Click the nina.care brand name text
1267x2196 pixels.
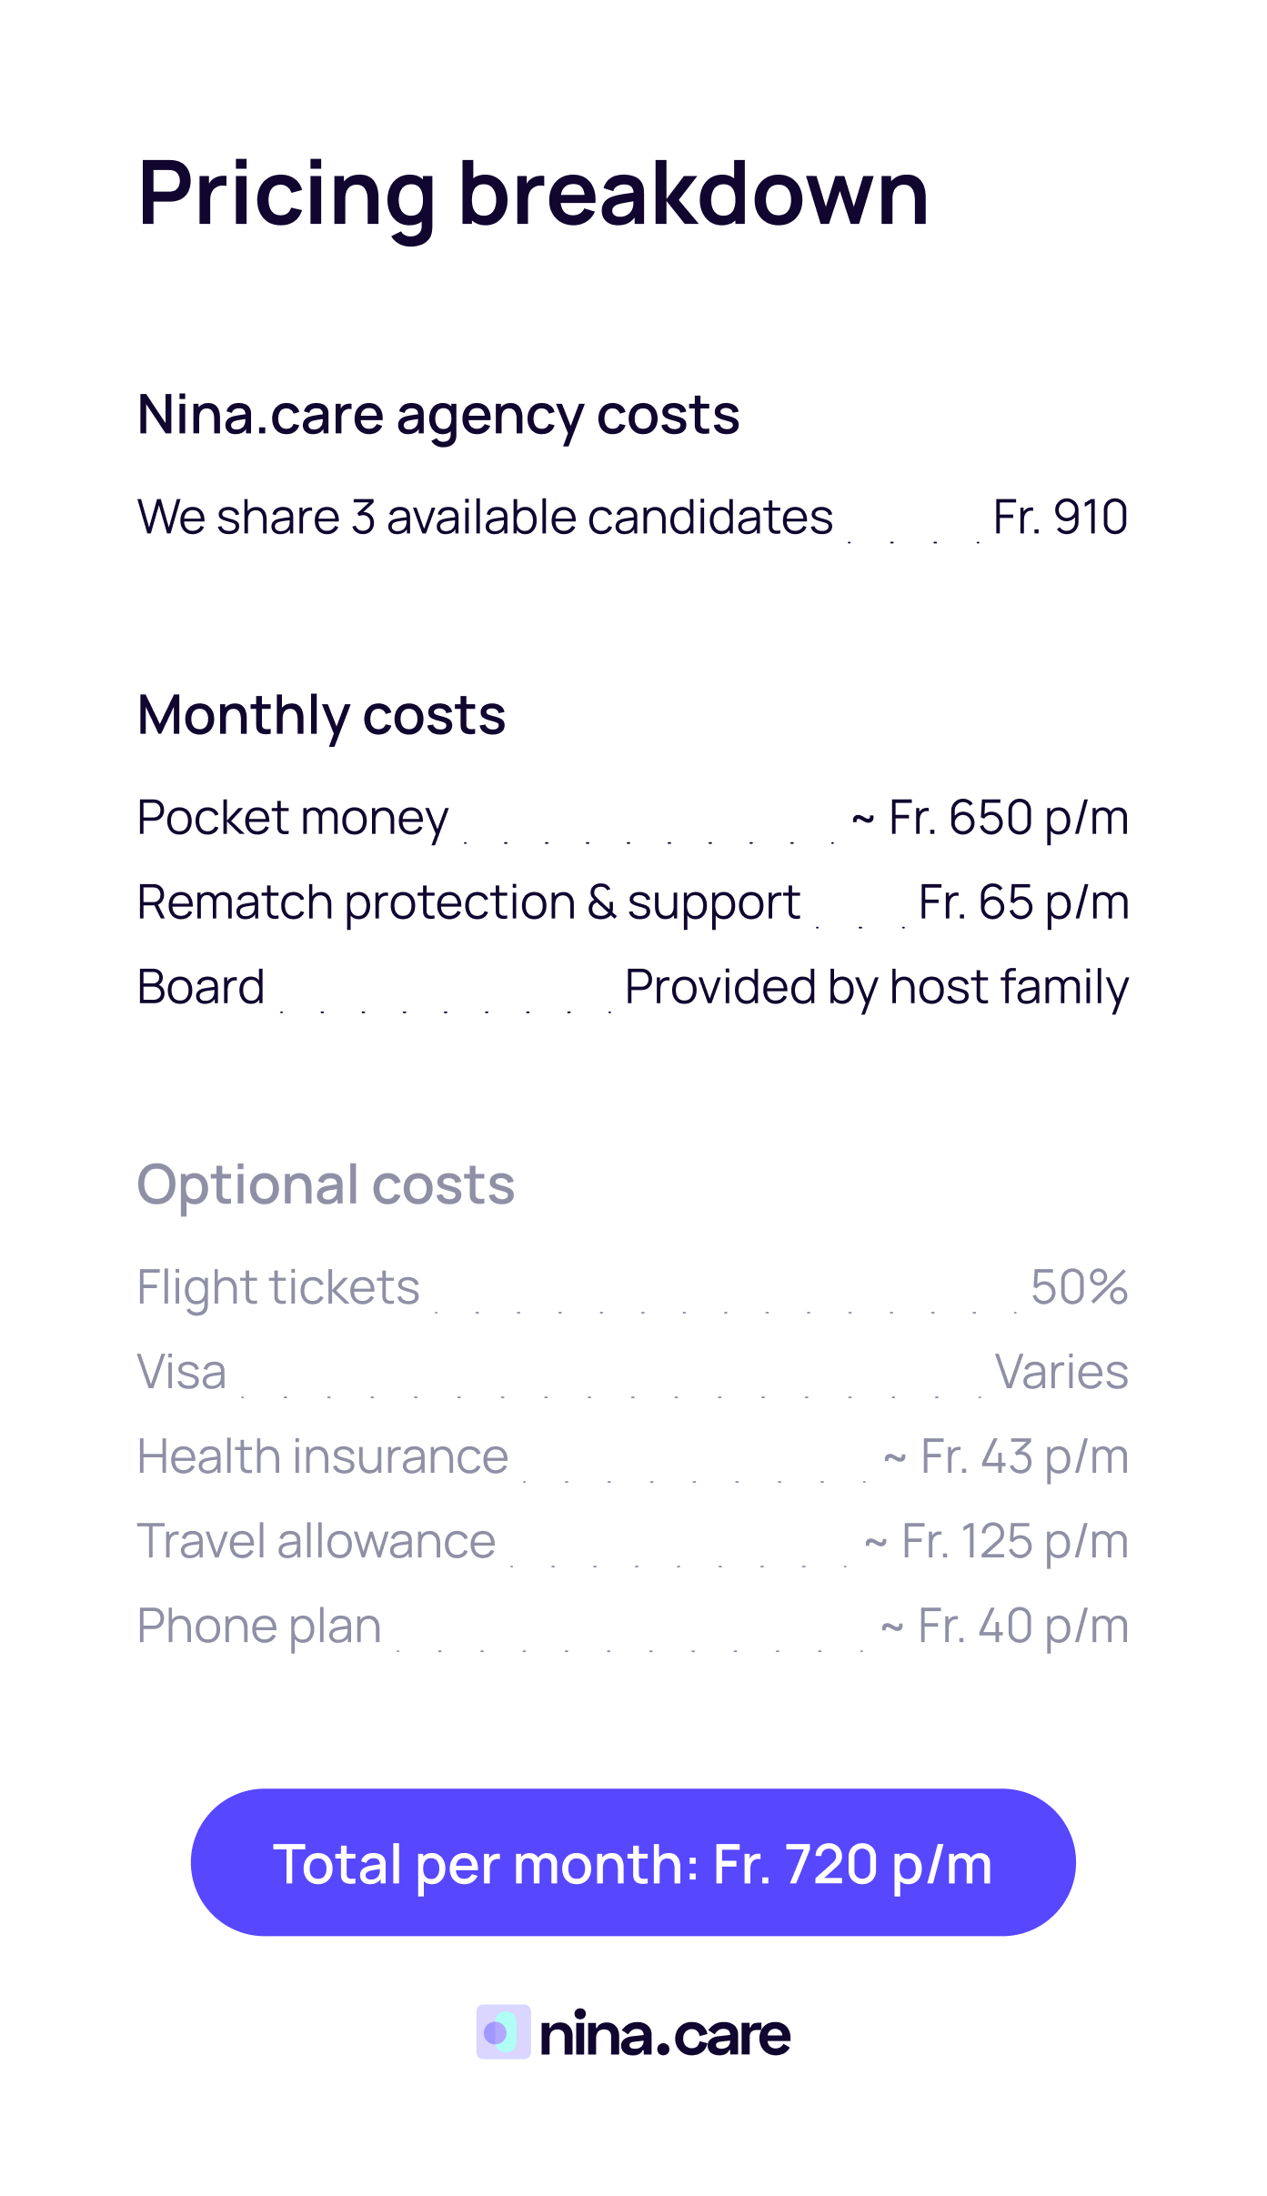[x=665, y=2034]
